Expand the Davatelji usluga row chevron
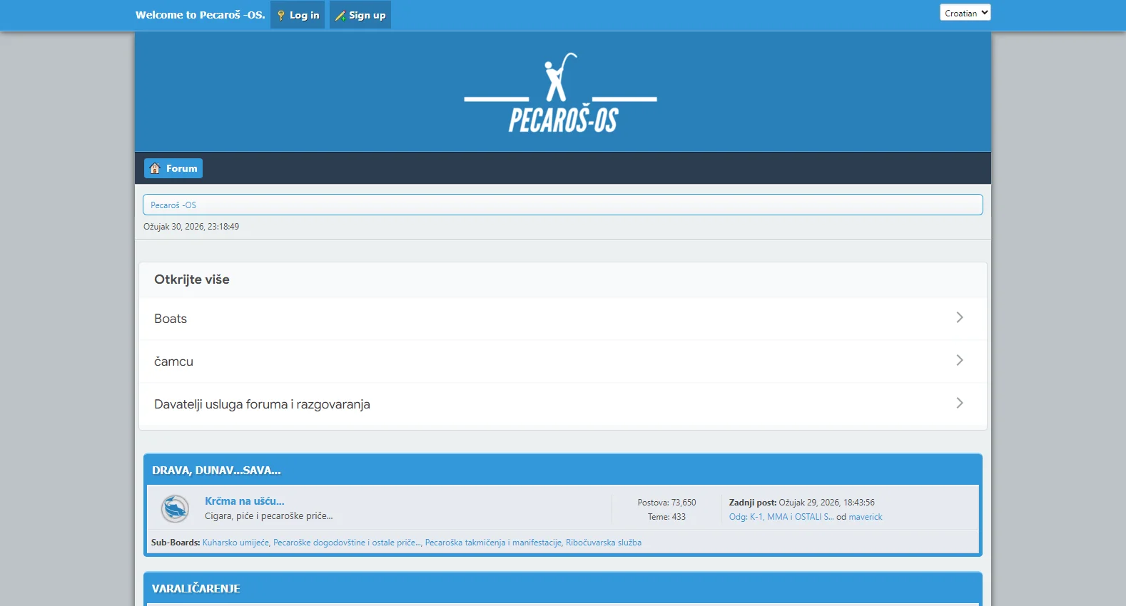The height and width of the screenshot is (606, 1126). 960,403
